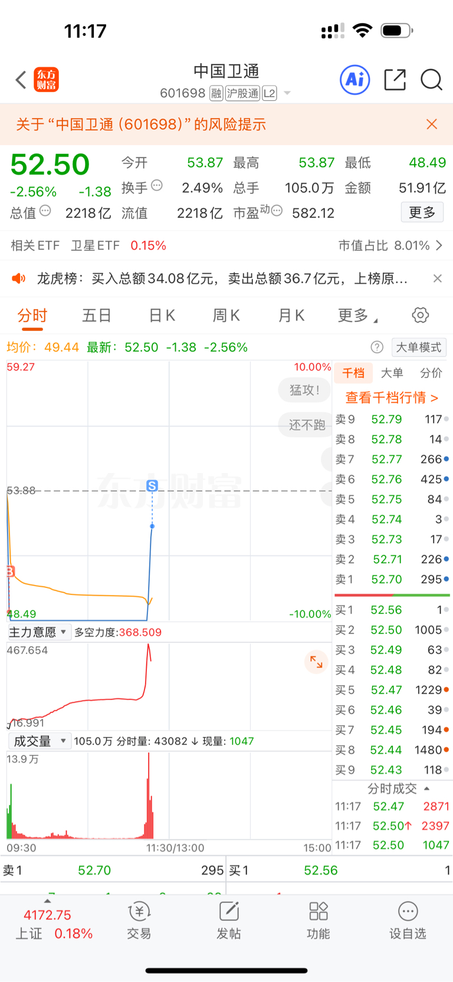
Task: Open the 东方财富 logo icon
Action: tap(47, 80)
